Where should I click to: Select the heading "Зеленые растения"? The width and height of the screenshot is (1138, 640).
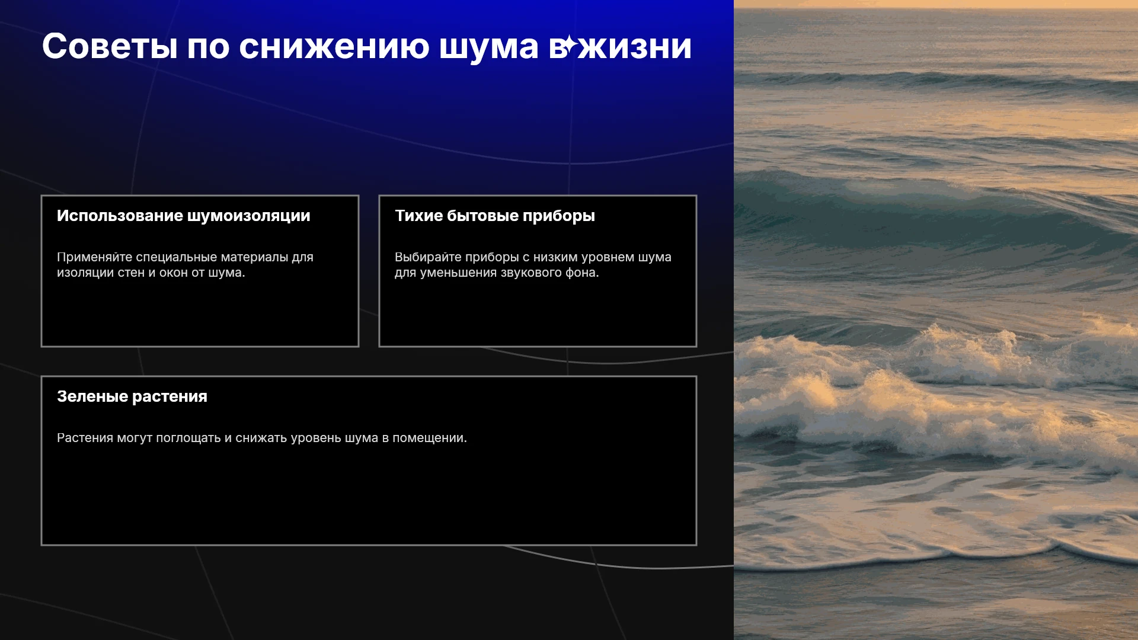click(x=132, y=396)
